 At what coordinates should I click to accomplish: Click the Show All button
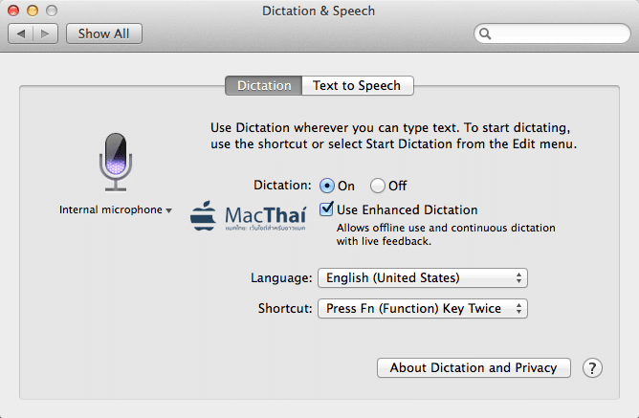(x=104, y=33)
